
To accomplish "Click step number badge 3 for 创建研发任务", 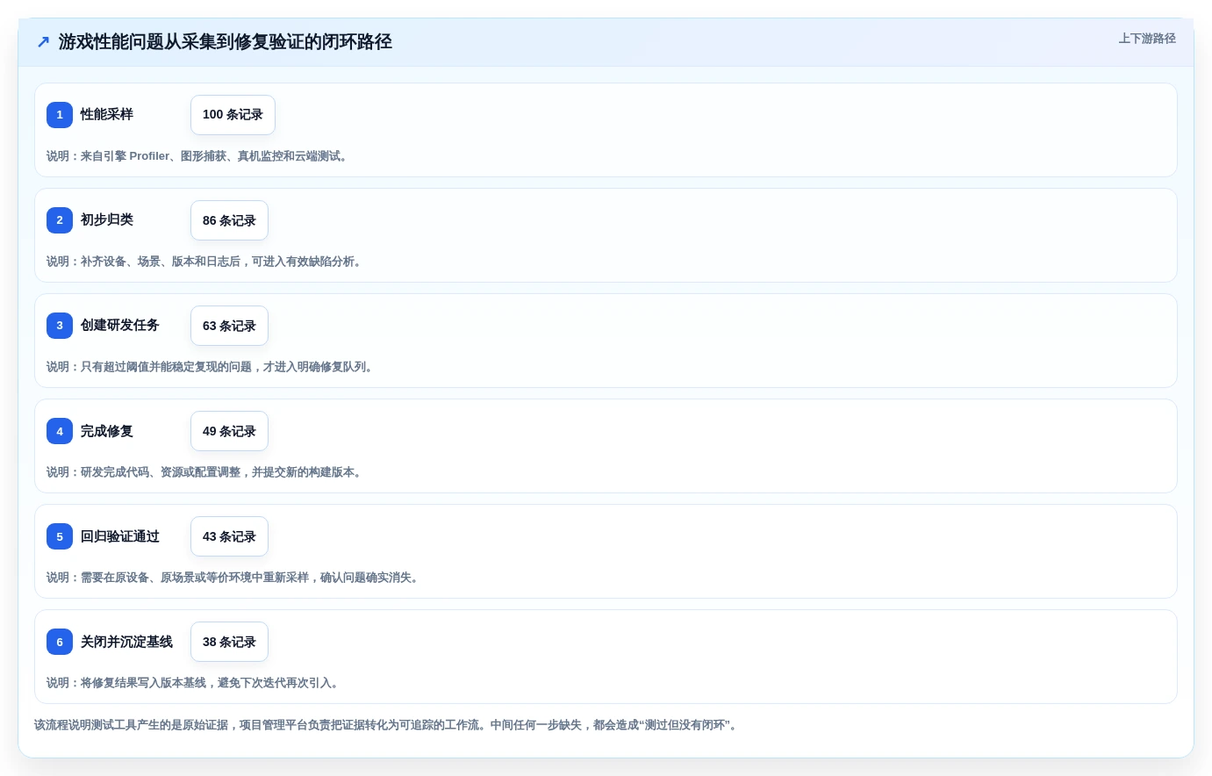I will (60, 326).
